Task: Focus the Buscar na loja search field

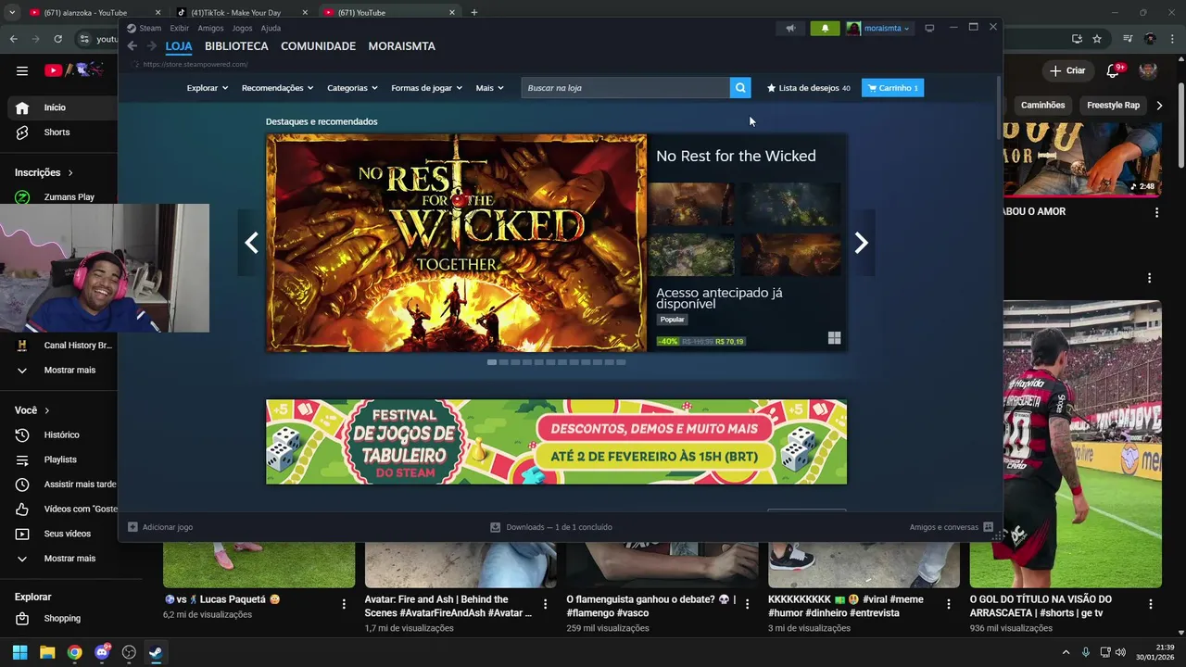Action: coord(625,88)
